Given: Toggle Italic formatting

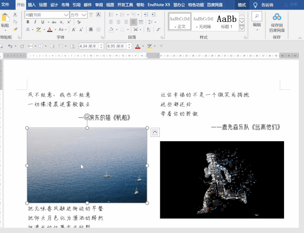Looking at the screenshot, I should point(35,22).
